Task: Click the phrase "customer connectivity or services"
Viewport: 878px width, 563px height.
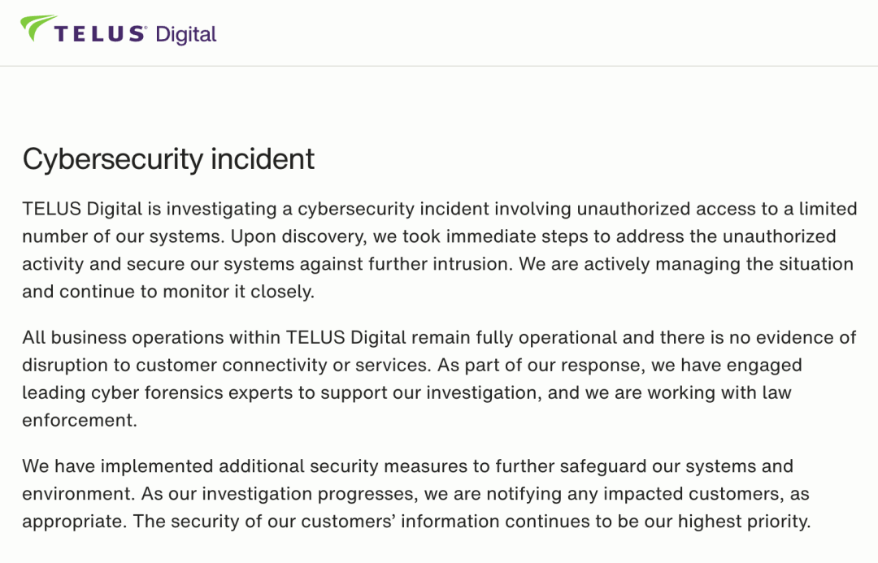Action: coord(272,365)
